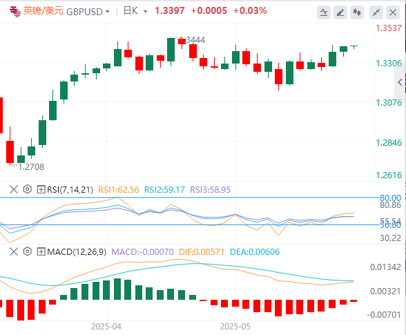Open RSI indicator settings hexagon
Viewport: 406px width, 335px height.
[27, 189]
